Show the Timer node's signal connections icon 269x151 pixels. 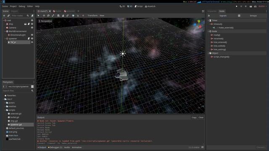(x=32, y=42)
